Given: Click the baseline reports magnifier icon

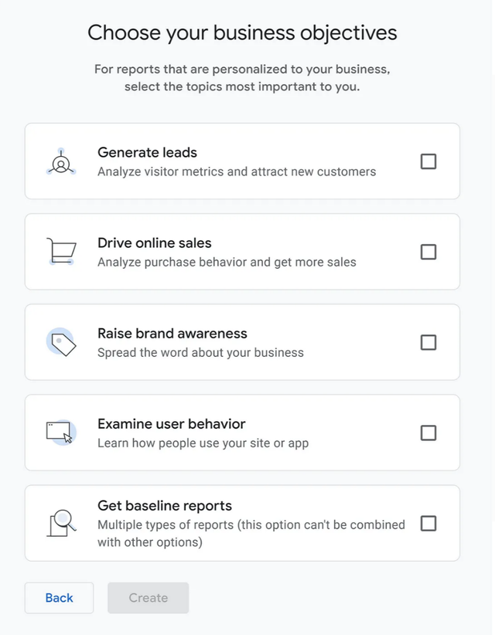Looking at the screenshot, I should [x=61, y=523].
